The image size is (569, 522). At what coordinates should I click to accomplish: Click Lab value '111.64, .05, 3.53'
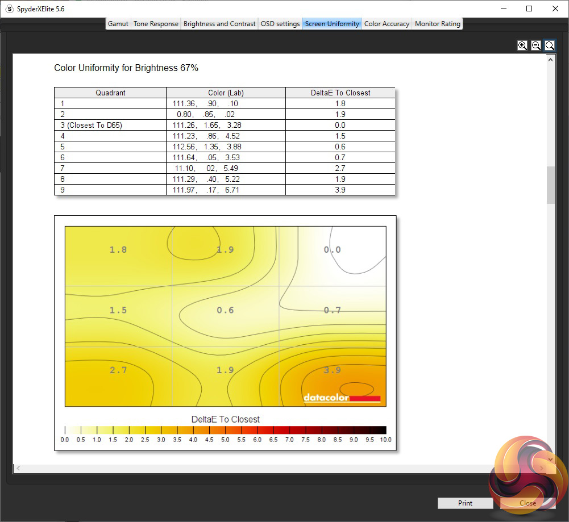tap(206, 158)
